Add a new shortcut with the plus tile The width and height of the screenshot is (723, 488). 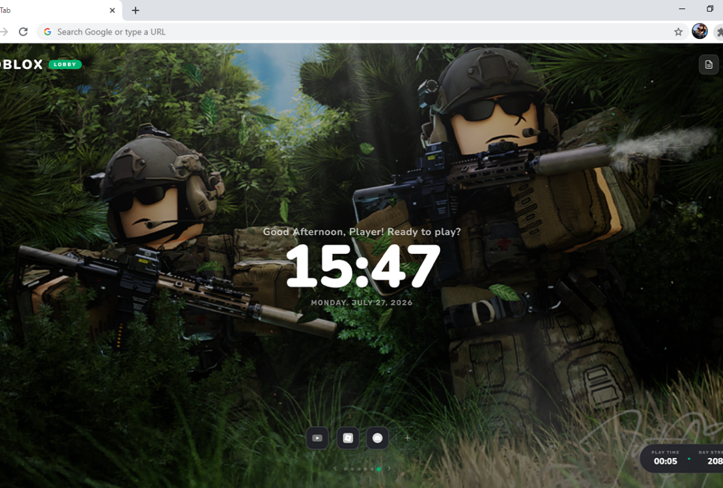407,439
